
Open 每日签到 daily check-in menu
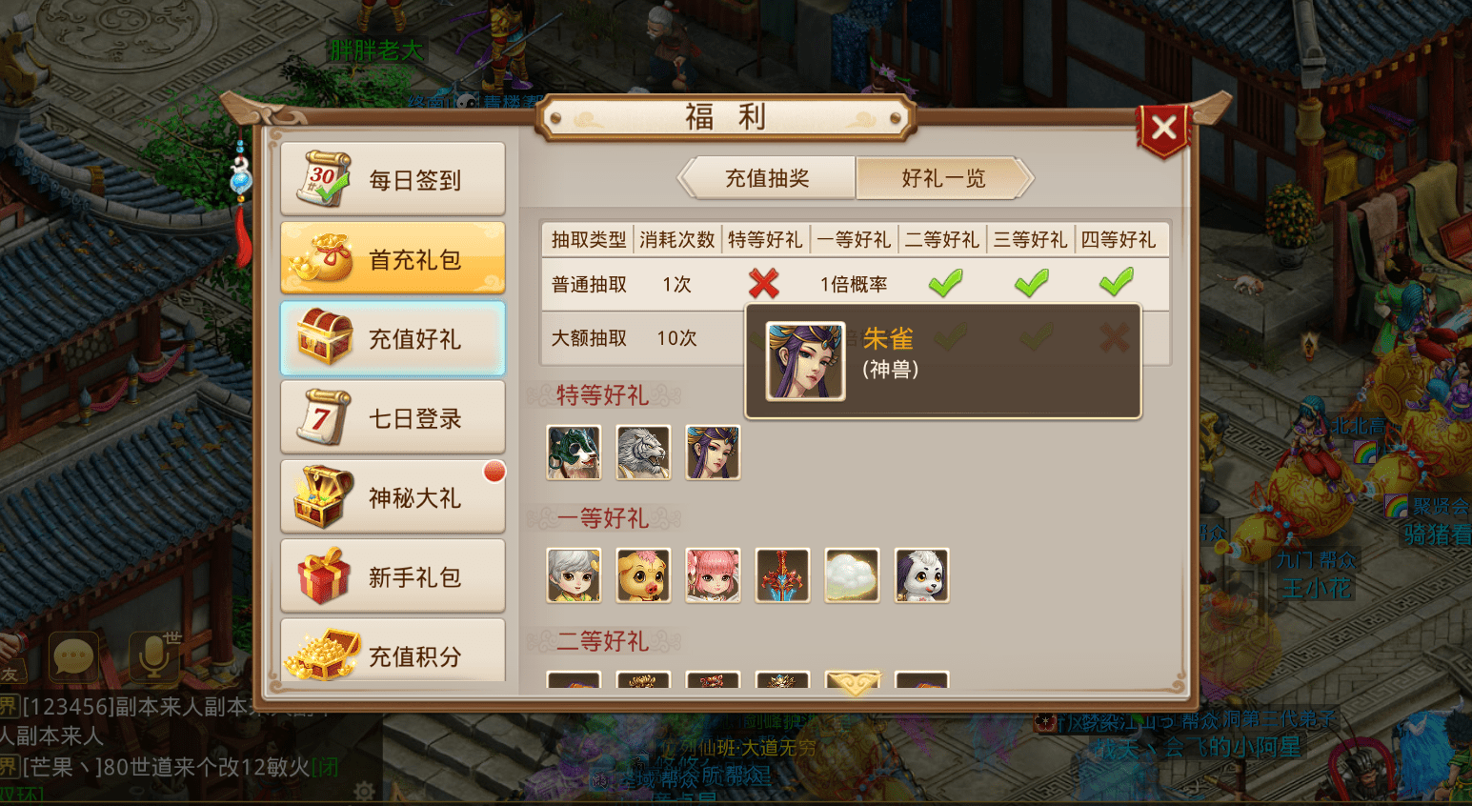point(393,179)
